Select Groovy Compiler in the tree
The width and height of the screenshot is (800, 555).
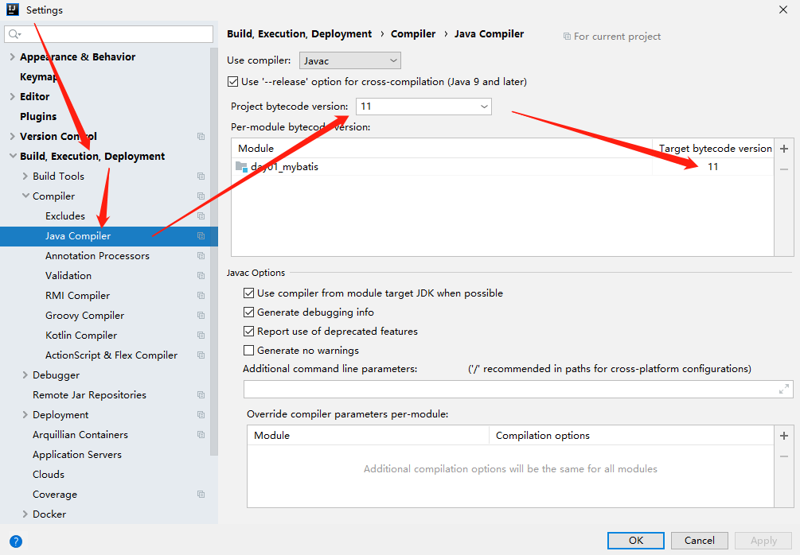[x=84, y=316]
